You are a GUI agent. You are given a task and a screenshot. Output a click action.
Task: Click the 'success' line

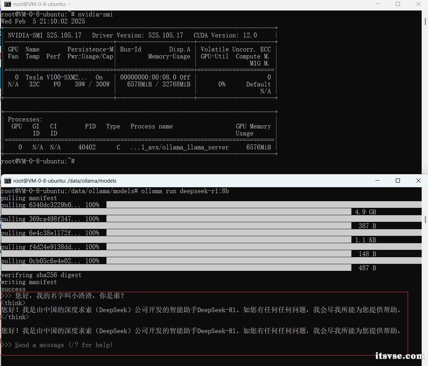point(13,289)
